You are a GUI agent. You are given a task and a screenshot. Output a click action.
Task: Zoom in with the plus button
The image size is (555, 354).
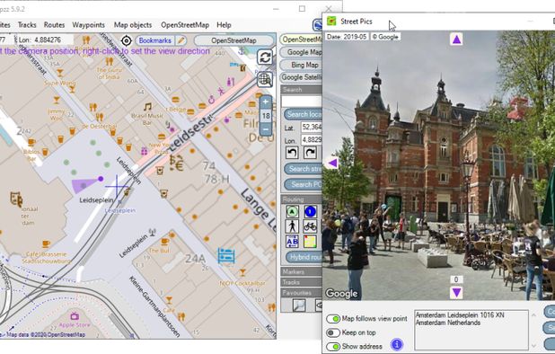click(x=266, y=102)
